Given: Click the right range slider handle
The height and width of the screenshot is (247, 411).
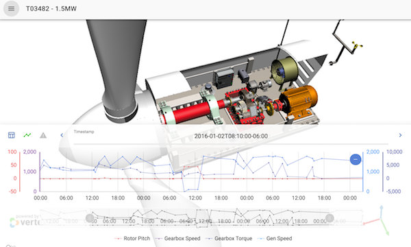Looking at the screenshot, I should pos(329,218).
